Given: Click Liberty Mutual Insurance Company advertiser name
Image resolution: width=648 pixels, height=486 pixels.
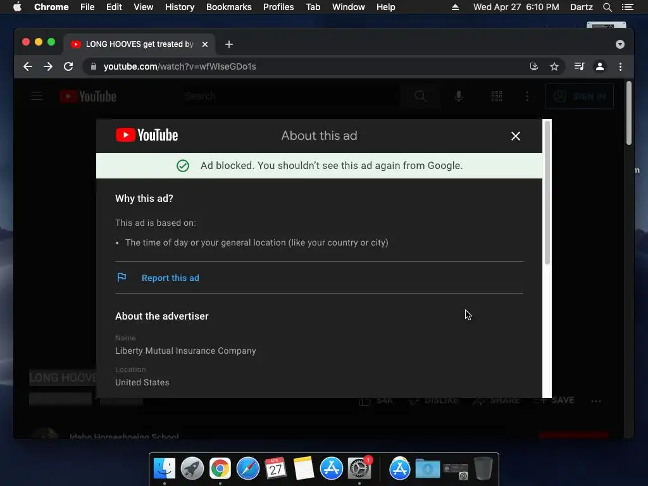Looking at the screenshot, I should pos(185,351).
